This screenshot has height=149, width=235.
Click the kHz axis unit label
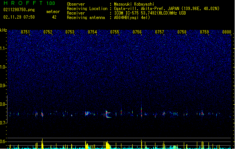tap(3, 30)
